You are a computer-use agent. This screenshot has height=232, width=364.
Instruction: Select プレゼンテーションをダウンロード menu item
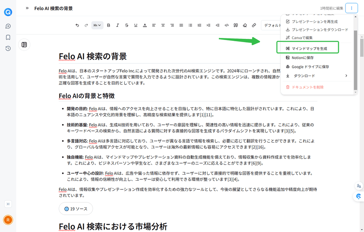tap(317, 30)
